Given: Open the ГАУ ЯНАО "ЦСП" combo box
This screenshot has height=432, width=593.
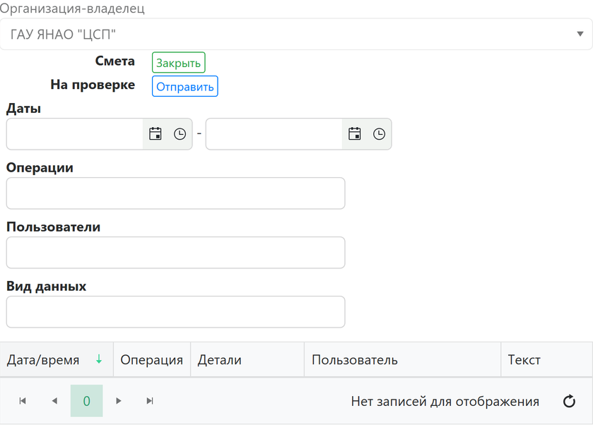Looking at the screenshot, I should point(296,34).
